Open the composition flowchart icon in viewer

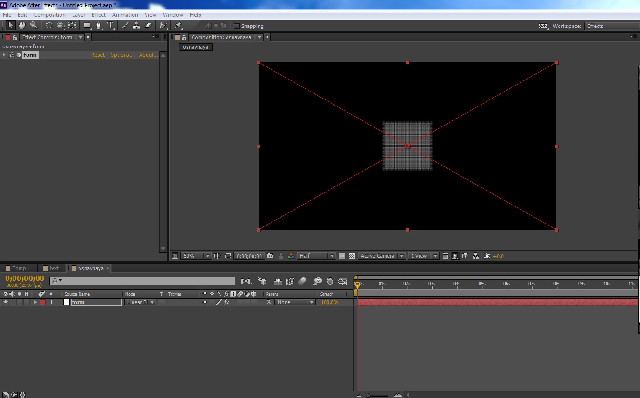pyautogui.click(x=475, y=256)
